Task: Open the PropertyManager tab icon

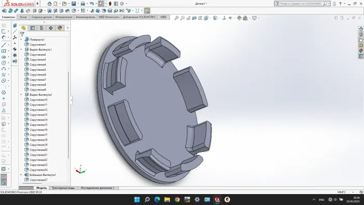Action: tap(32, 28)
